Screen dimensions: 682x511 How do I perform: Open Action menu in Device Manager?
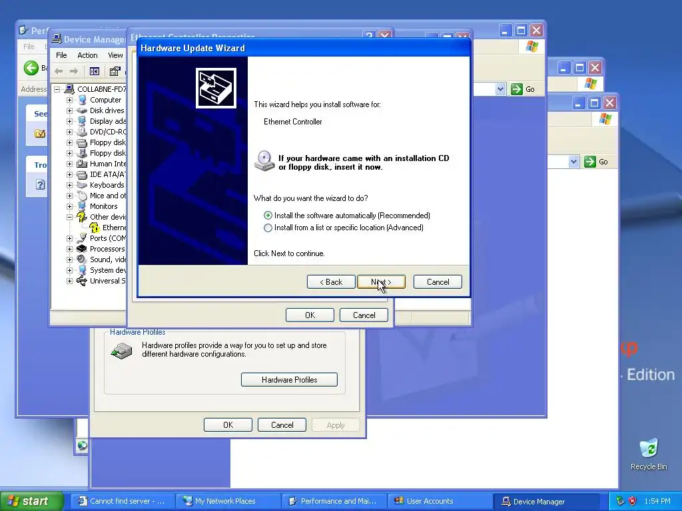point(87,55)
